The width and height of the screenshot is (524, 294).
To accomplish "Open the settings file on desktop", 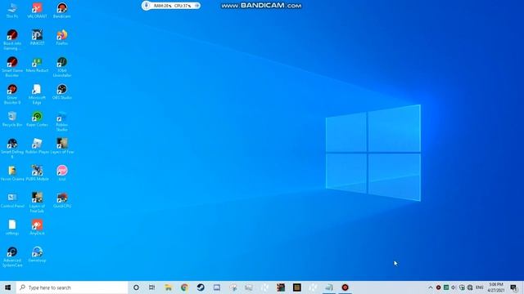I will (12, 227).
